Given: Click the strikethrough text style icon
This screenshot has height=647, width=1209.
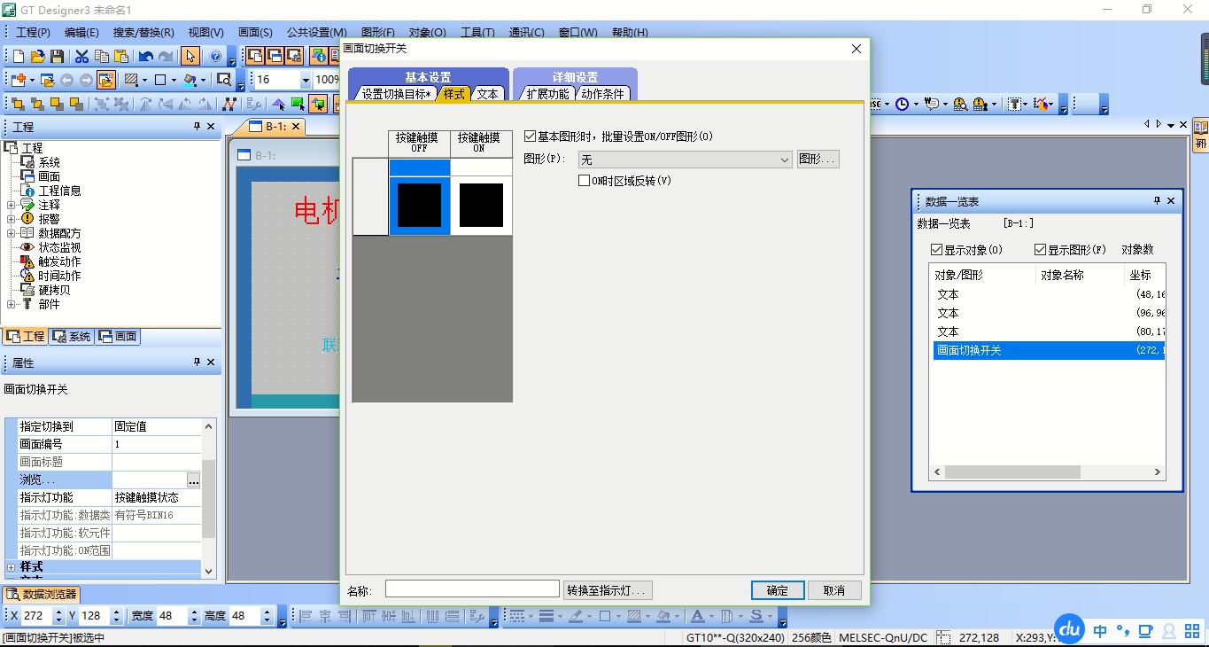Looking at the screenshot, I should [756, 616].
